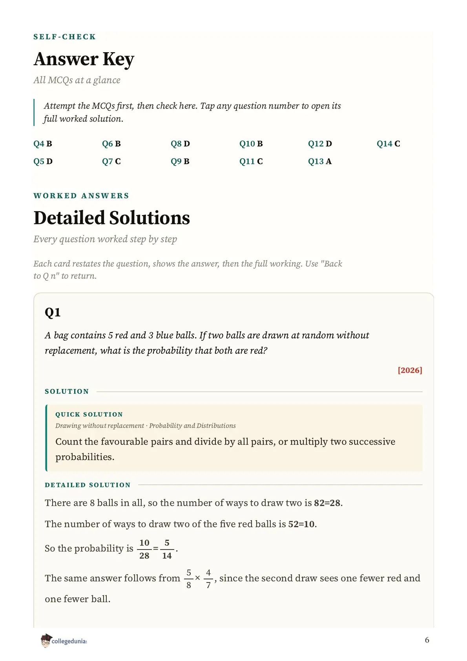Click the Detailed Solution section label
This screenshot has width=467, height=661.
[88, 485]
